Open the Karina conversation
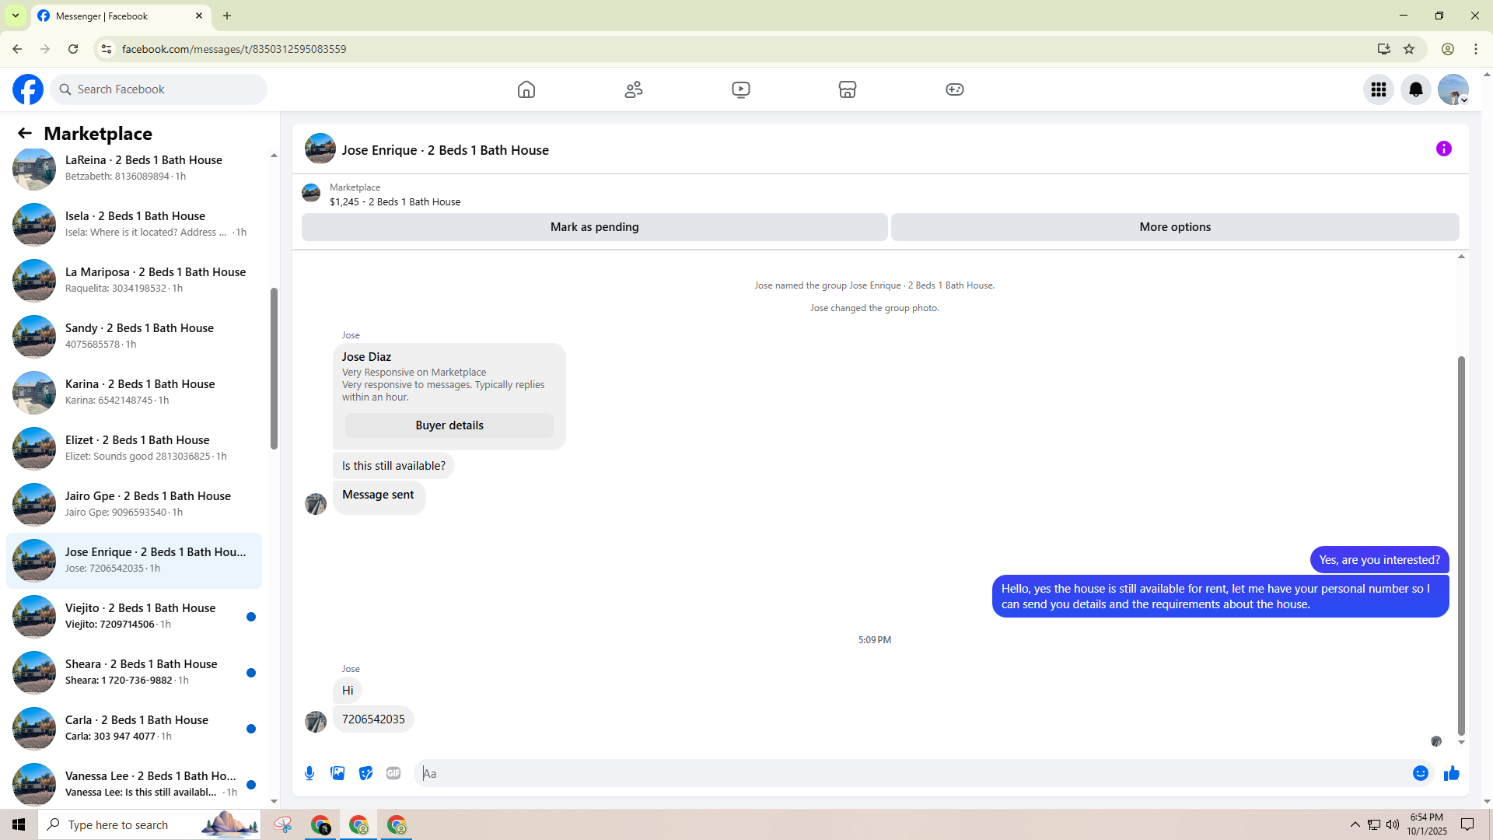1493x840 pixels. (134, 392)
